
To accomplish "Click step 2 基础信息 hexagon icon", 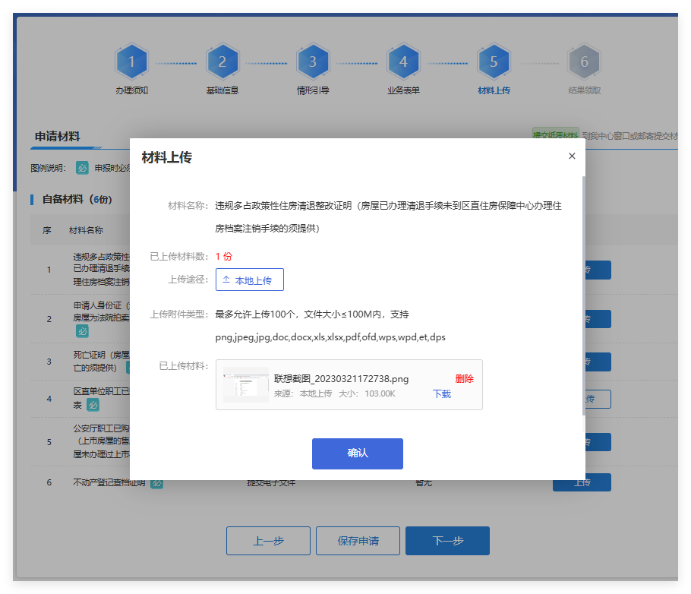I will 222,62.
